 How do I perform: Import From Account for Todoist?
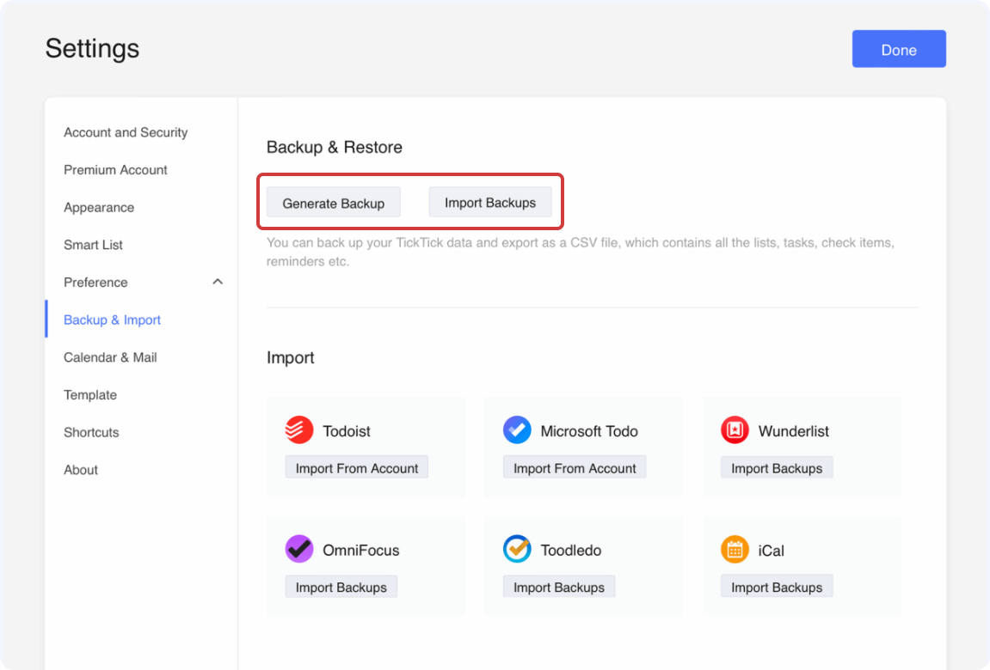(356, 467)
